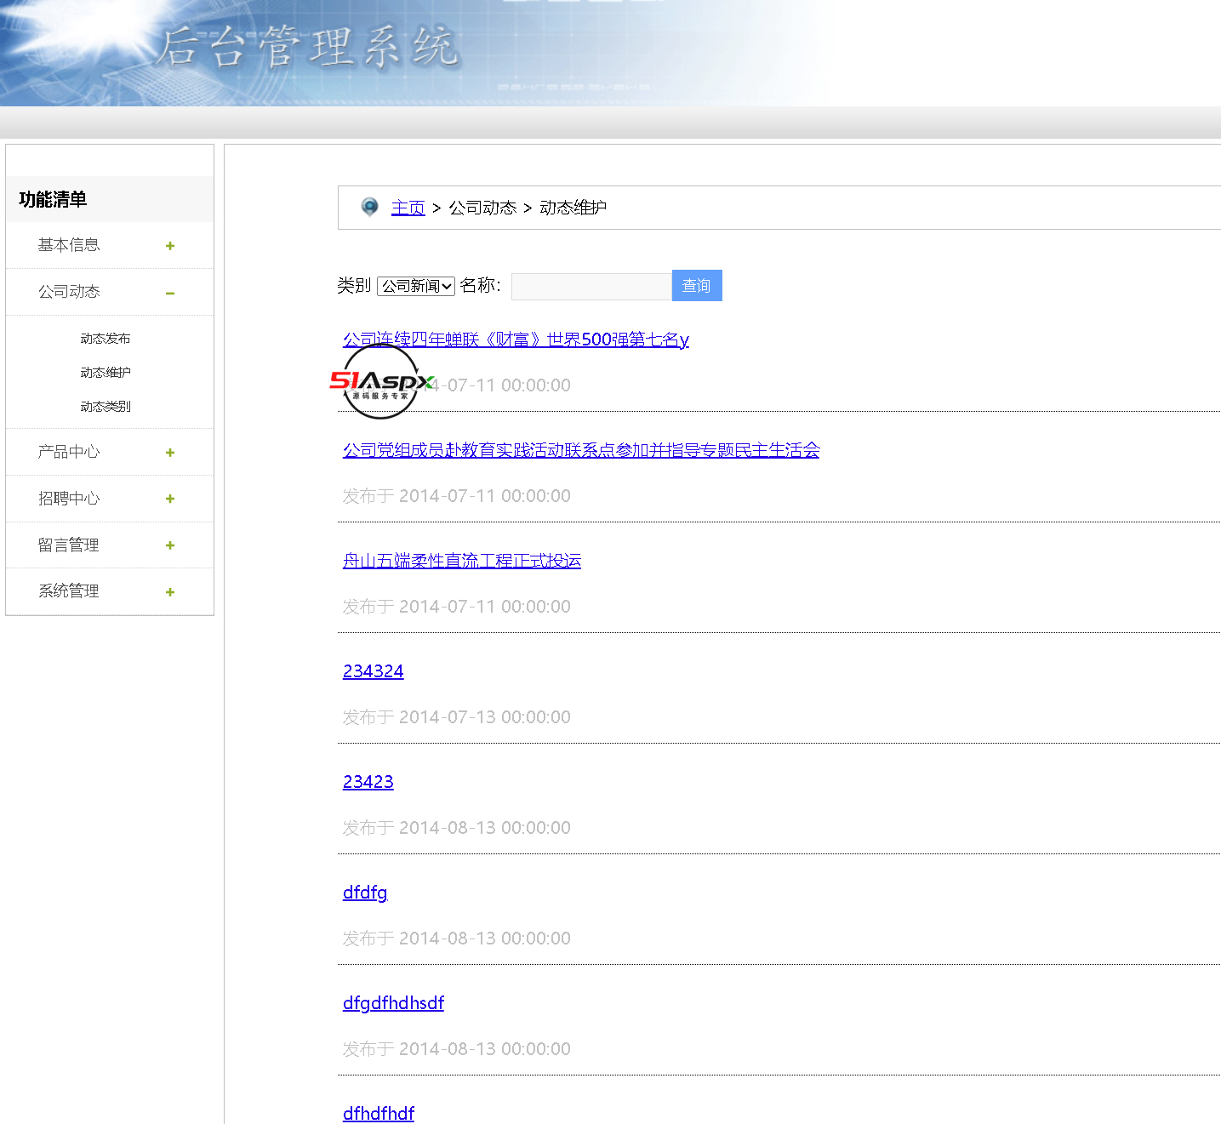Open the 财富世界500强 news link
The height and width of the screenshot is (1124, 1221).
(516, 339)
